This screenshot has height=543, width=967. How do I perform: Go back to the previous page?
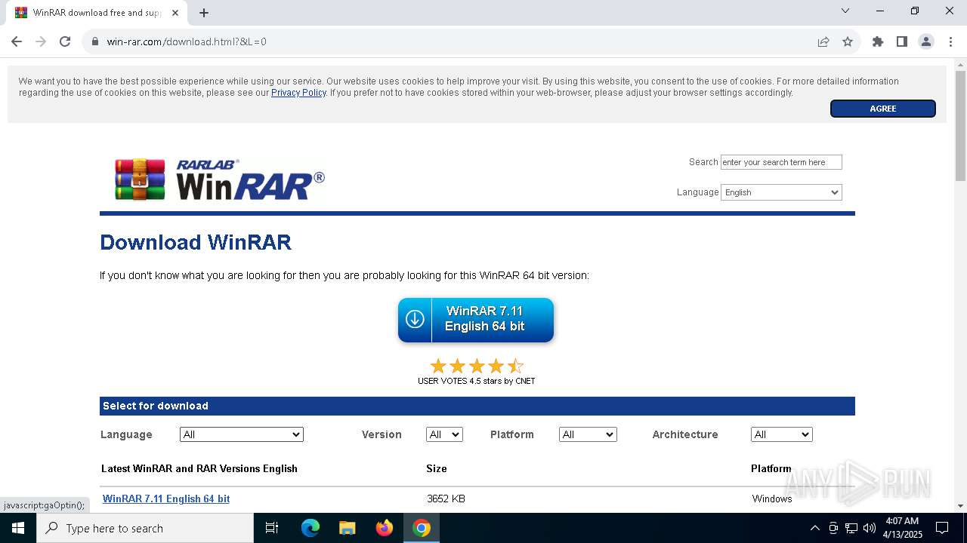pyautogui.click(x=17, y=41)
